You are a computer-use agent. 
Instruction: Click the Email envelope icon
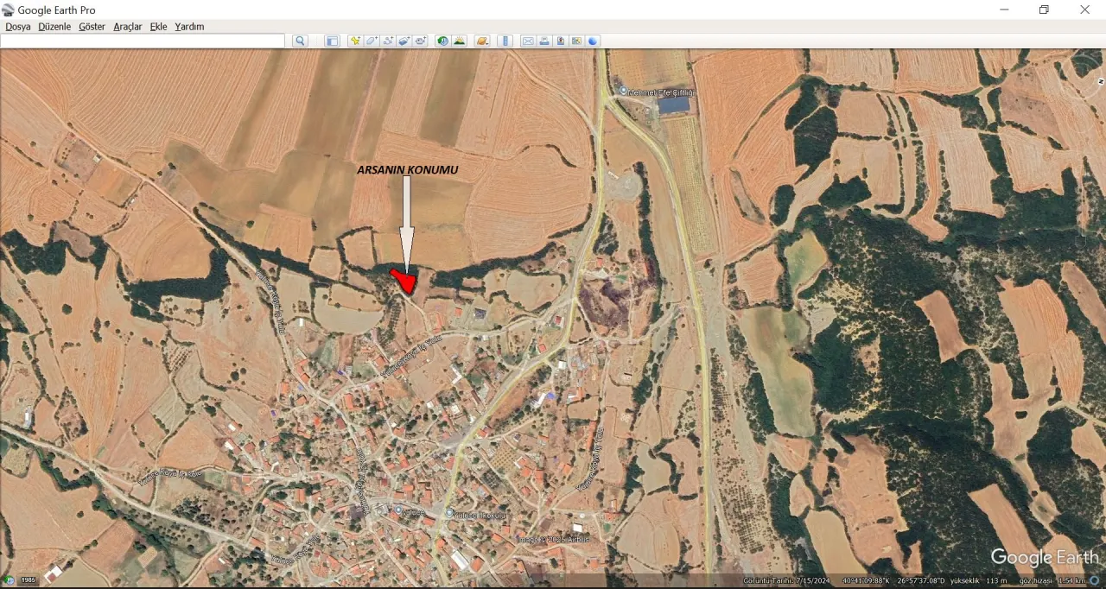(x=528, y=41)
